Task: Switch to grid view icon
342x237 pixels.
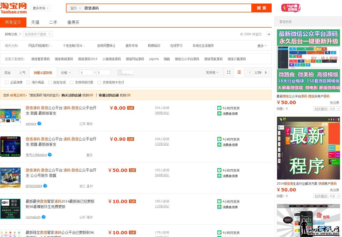Action: coord(229,72)
